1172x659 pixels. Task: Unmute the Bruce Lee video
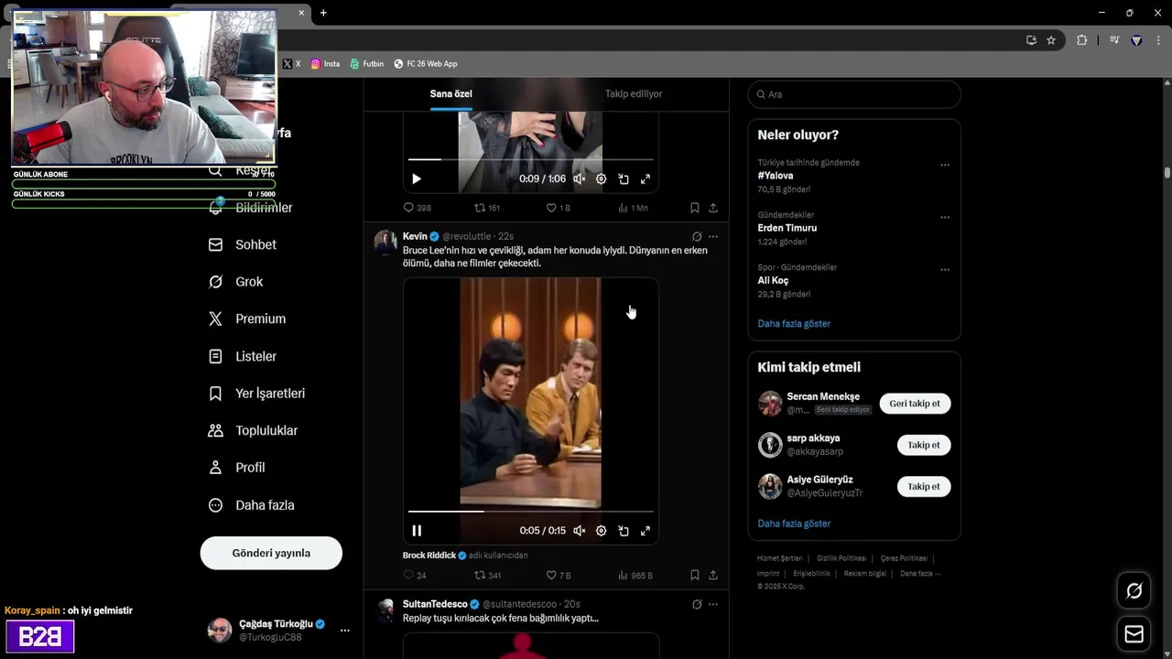tap(580, 531)
